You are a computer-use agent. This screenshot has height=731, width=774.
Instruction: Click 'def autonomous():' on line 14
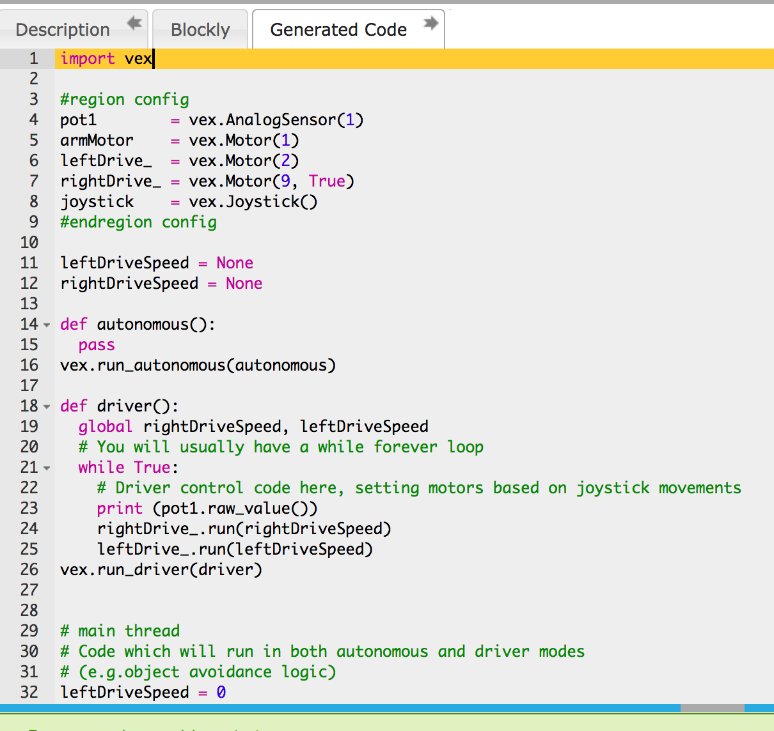coord(138,325)
